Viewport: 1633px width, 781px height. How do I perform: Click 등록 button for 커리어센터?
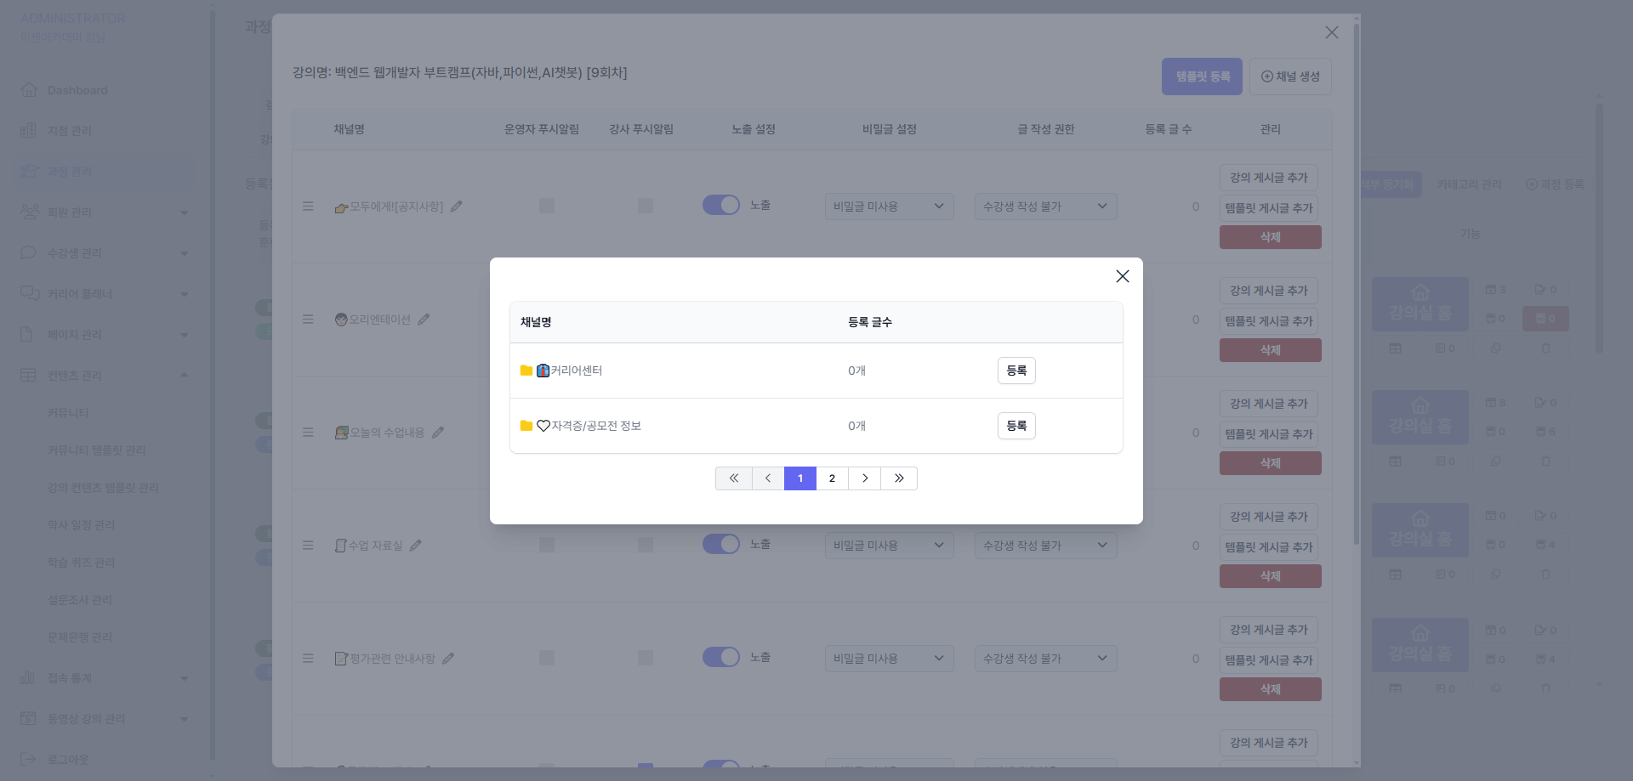(x=1016, y=371)
